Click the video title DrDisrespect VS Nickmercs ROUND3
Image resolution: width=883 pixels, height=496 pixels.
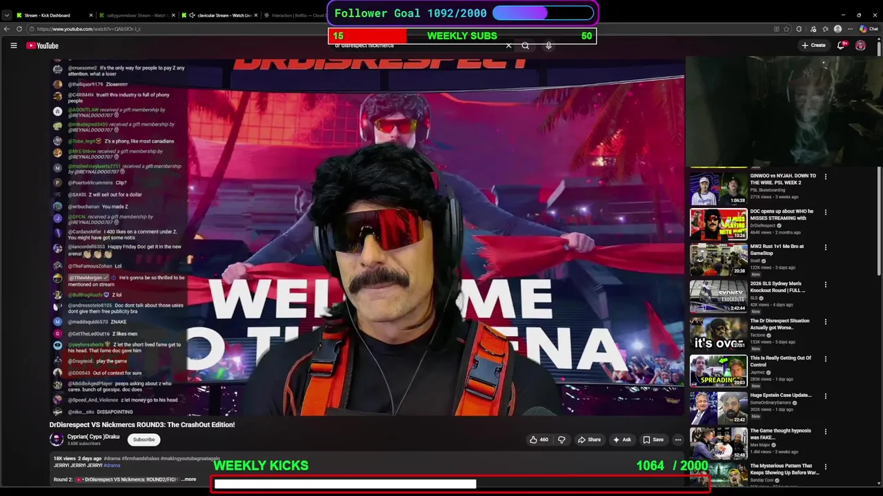click(x=142, y=425)
